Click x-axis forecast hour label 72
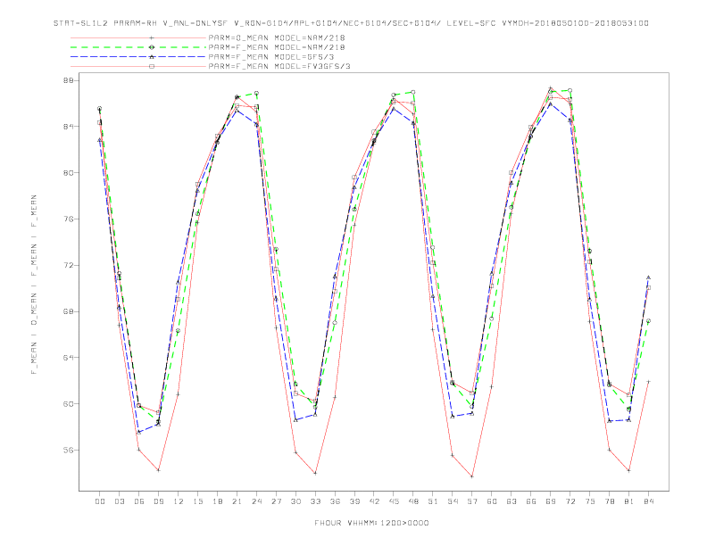 pos(570,501)
